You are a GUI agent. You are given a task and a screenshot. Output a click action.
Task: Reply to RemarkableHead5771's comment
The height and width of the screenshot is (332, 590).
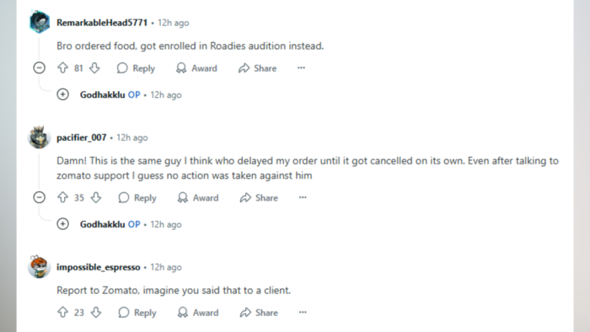coord(136,68)
